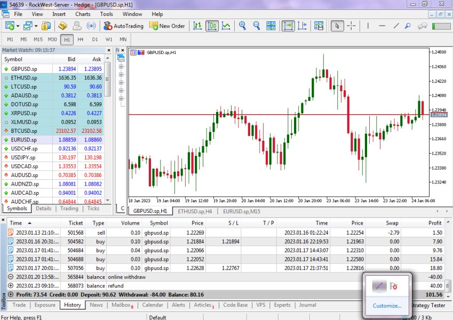The image size is (453, 320).
Task: Click the flag with red X icon
Action: pyautogui.click(x=393, y=286)
